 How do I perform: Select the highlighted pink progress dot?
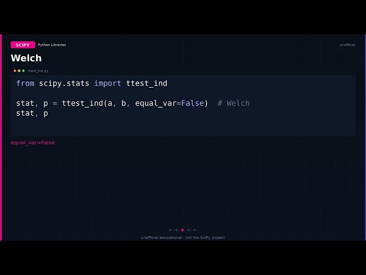click(x=182, y=230)
